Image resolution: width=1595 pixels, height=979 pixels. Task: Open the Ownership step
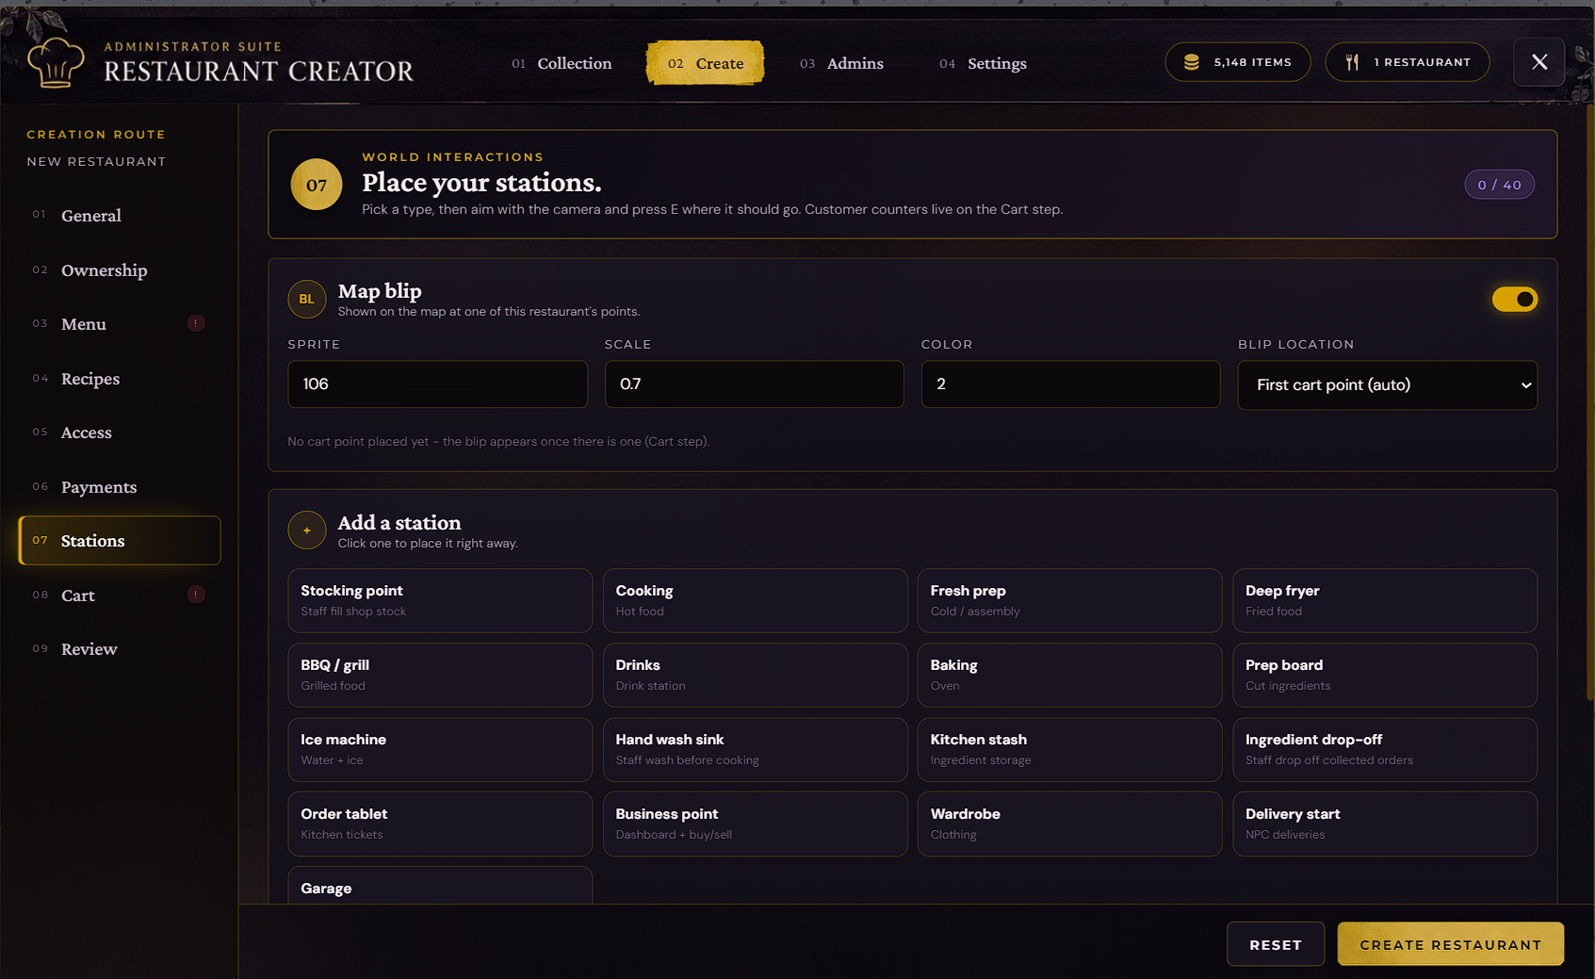point(120,270)
